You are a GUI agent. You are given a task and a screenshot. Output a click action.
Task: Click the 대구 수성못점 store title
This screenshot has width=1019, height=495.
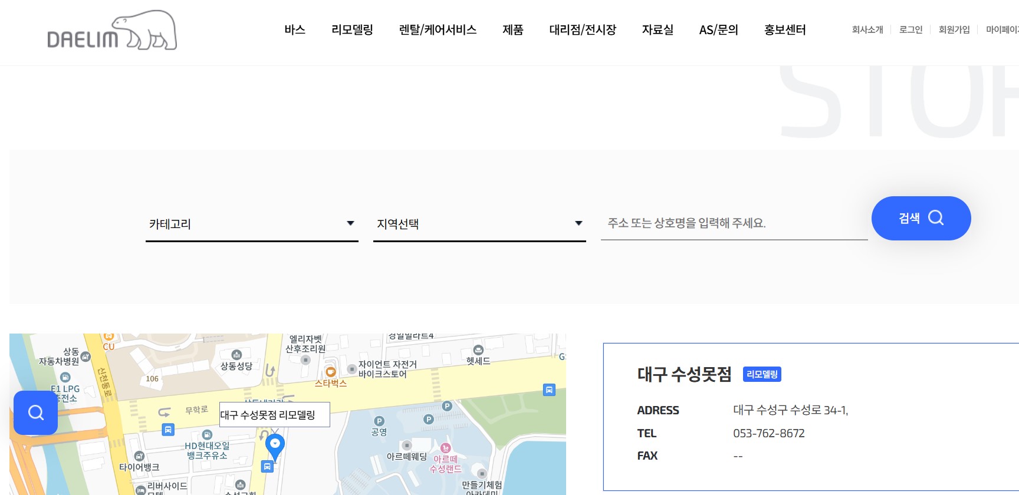click(684, 374)
